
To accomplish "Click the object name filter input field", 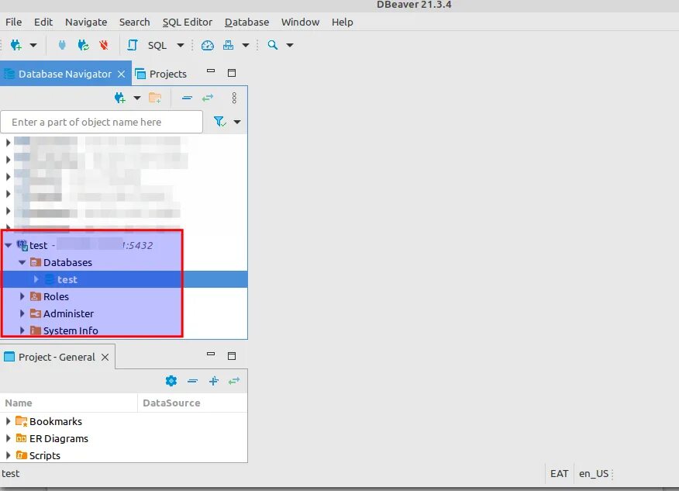I will click(x=102, y=123).
